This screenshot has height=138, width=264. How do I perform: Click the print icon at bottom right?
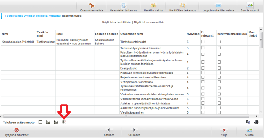point(257,122)
